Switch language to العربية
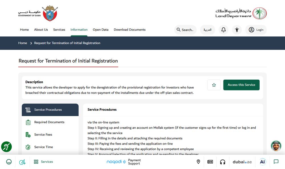The height and width of the screenshot is (169, 285). 207,30
